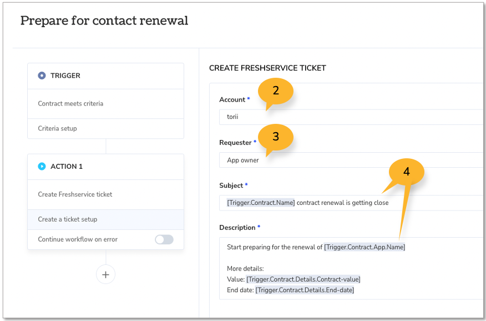Click the Action 1 play icon
Screen dimensions: 486x321
[x=42, y=166]
